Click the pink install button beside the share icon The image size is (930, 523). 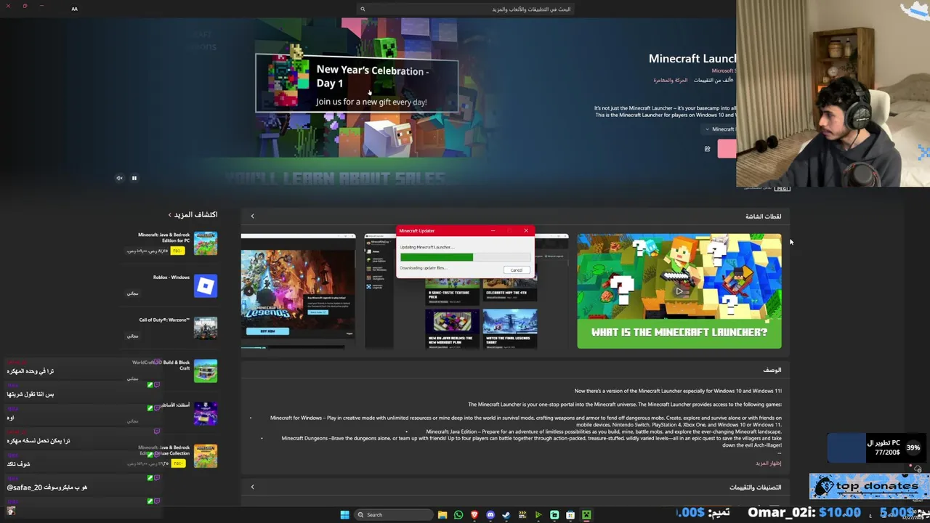[727, 149]
